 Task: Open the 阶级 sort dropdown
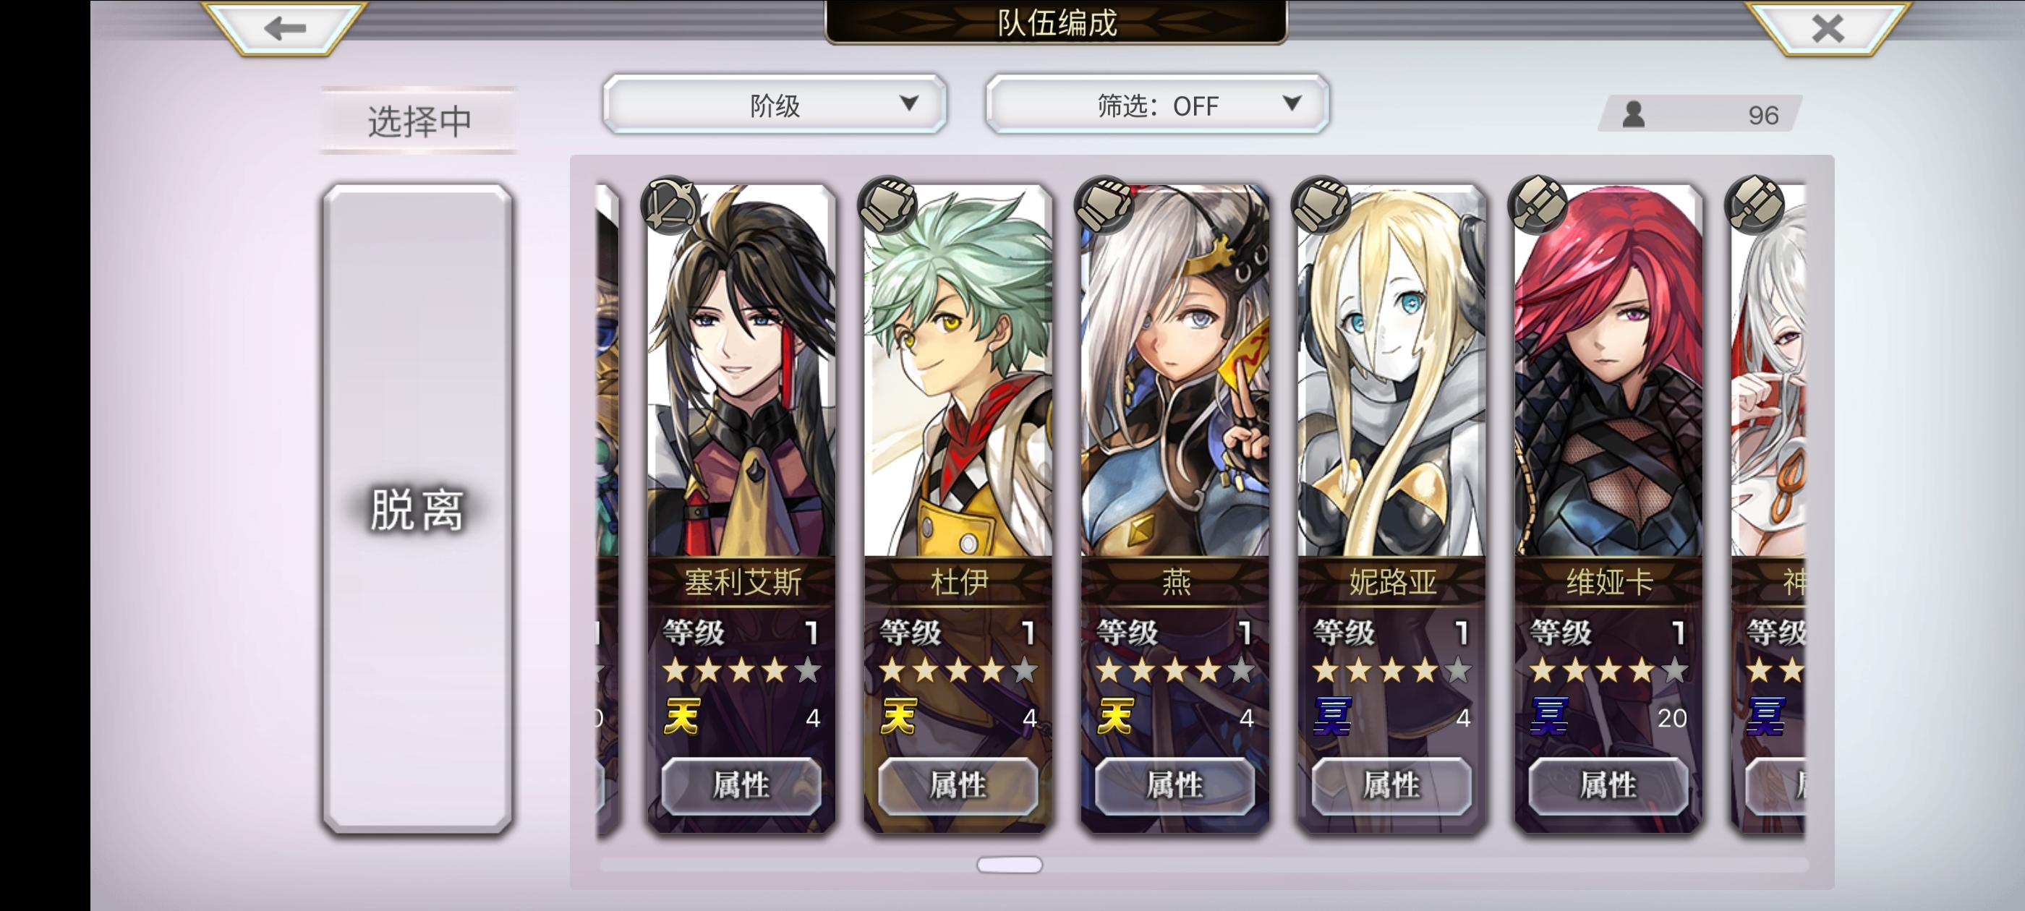coord(775,105)
